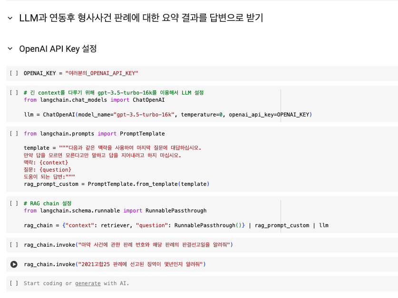Screen dimensions: 398x298
Task: Click run bracket of RAG chain cell
Action: point(14,203)
